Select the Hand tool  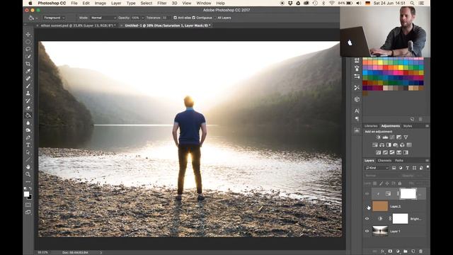[28, 167]
